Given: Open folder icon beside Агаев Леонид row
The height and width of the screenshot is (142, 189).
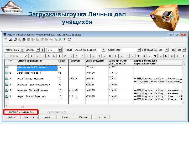Looking at the screenshot, I should coord(7,79).
